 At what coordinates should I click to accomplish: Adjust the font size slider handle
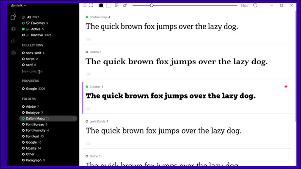[x=152, y=5]
